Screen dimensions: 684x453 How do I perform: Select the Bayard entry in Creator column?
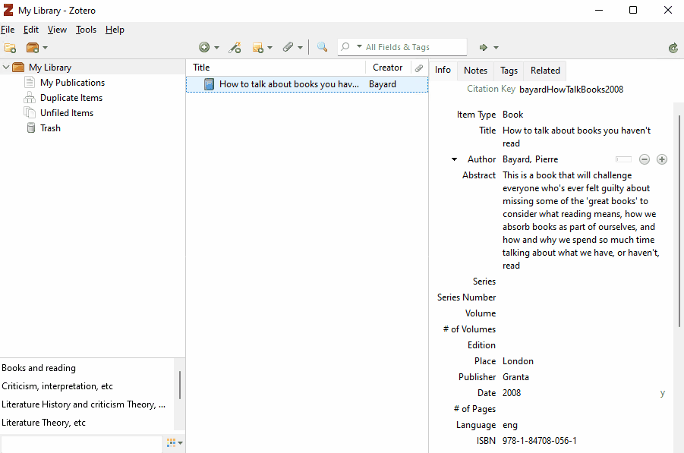[383, 84]
